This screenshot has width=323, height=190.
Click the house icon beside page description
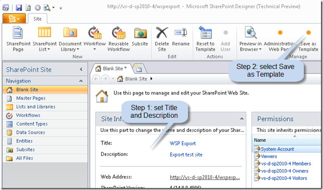pyautogui.click(x=102, y=96)
